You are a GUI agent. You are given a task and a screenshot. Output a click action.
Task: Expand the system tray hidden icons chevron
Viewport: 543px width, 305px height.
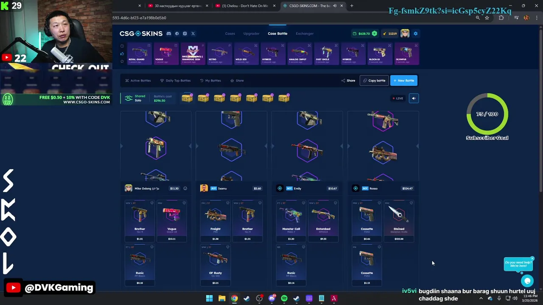tap(481, 298)
